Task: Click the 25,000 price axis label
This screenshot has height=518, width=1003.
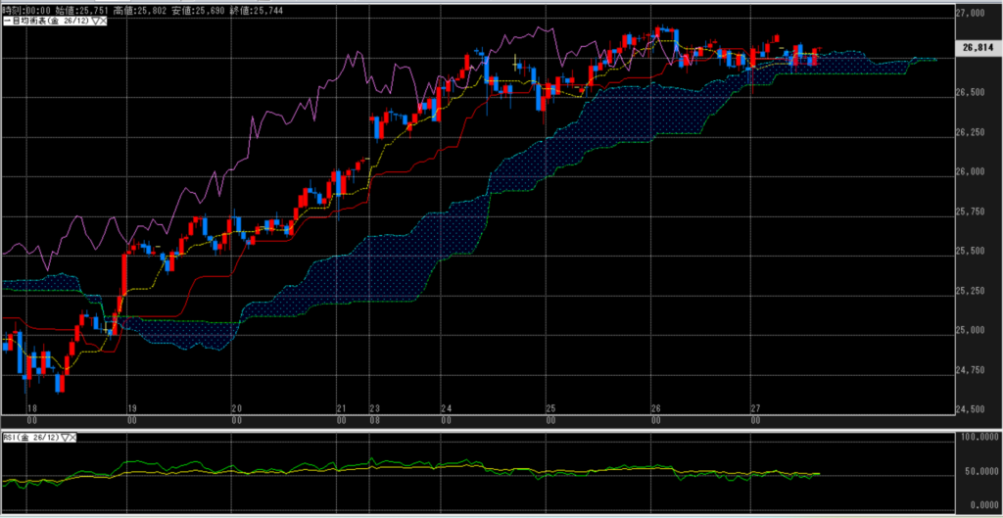Action: pos(973,330)
